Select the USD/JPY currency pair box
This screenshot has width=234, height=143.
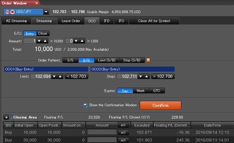23,12
